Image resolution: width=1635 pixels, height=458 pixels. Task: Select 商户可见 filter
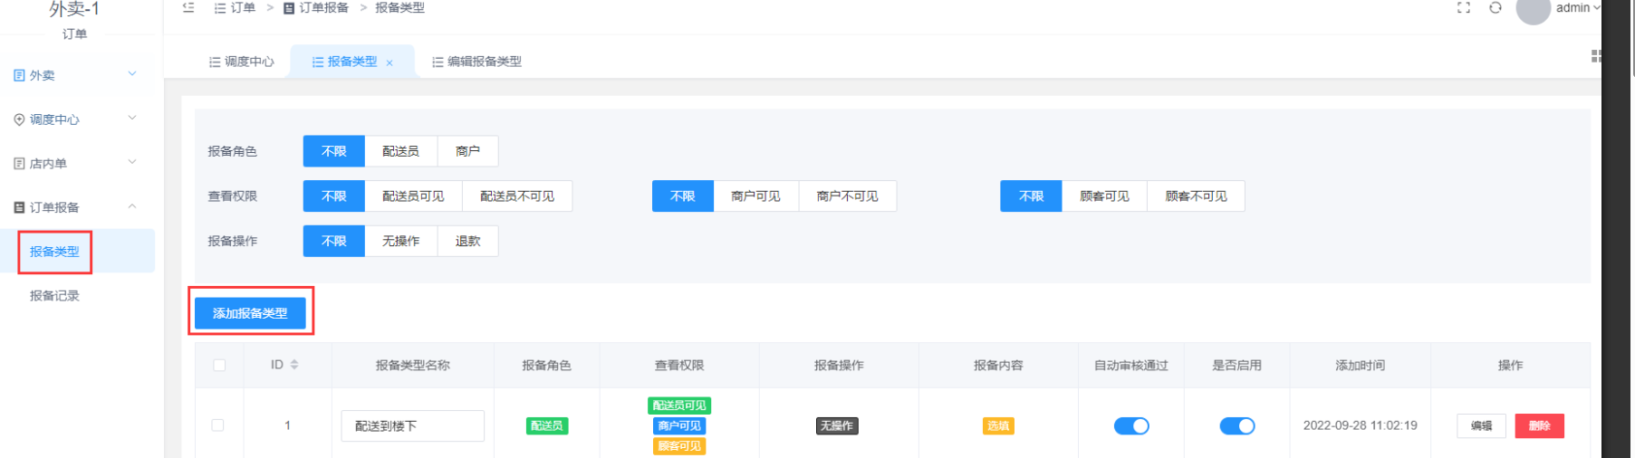(755, 196)
